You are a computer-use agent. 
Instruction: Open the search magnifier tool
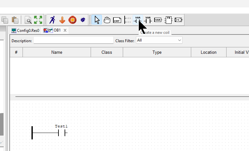(28, 20)
